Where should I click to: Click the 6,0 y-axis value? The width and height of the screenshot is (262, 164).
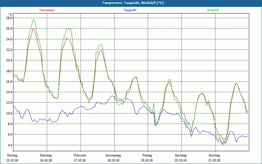(10, 134)
